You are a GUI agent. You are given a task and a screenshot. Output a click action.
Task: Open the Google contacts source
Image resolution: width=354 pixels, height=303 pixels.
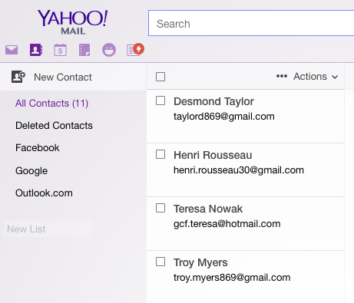31,171
